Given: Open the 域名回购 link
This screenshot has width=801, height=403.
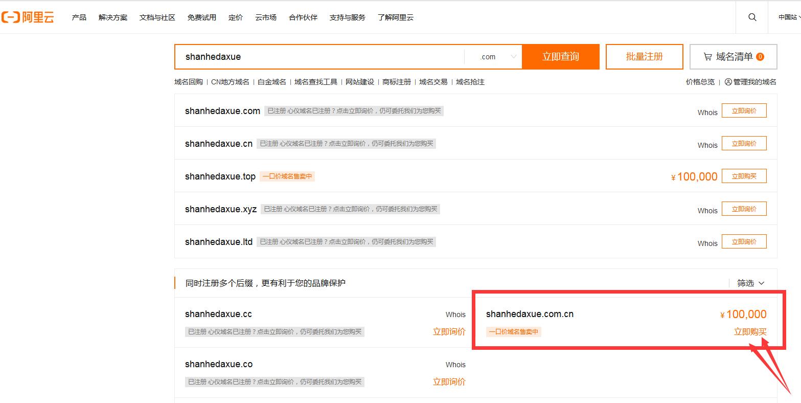Looking at the screenshot, I should click(189, 82).
